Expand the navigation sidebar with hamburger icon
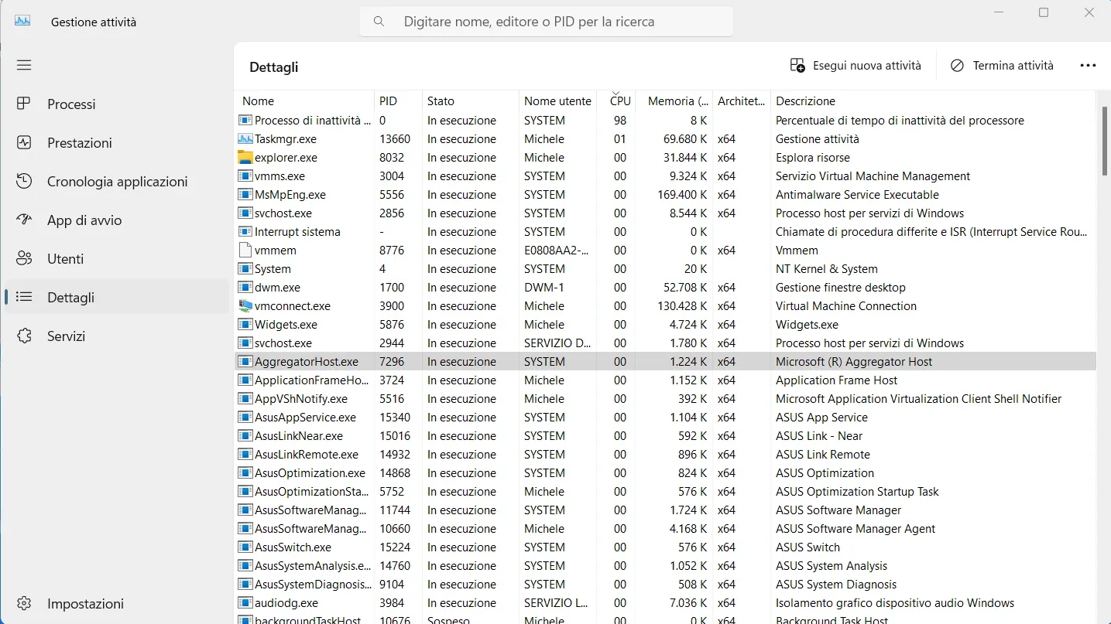The height and width of the screenshot is (624, 1111). (x=24, y=65)
